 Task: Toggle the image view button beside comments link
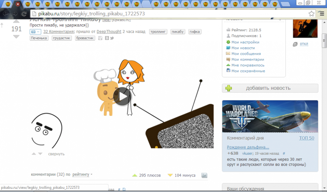point(35,32)
